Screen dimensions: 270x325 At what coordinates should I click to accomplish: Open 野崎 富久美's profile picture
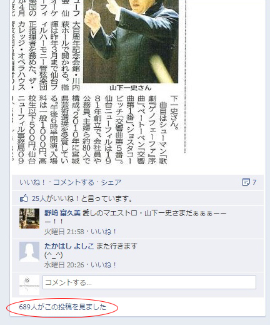tap(29, 219)
